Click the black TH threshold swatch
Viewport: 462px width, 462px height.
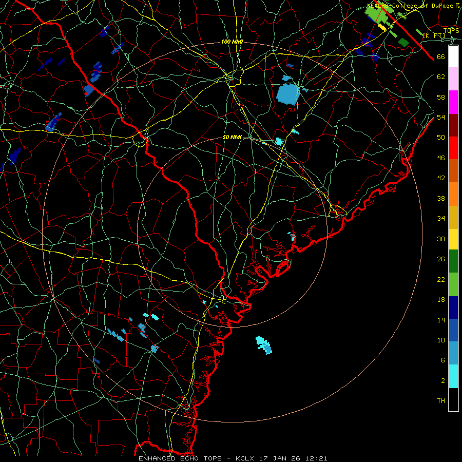(x=453, y=399)
